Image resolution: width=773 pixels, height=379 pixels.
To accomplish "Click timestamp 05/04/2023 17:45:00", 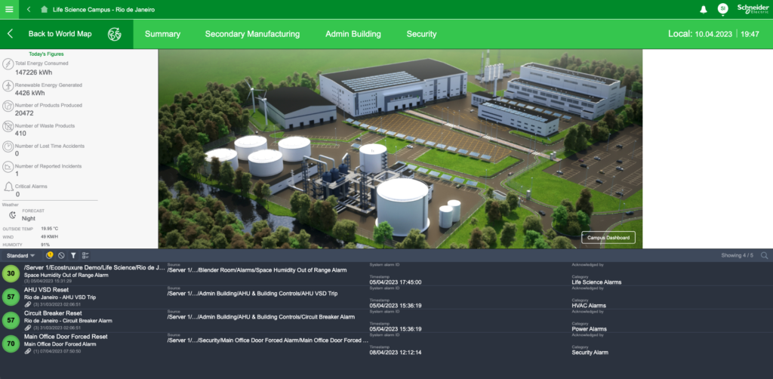I will pyautogui.click(x=396, y=282).
